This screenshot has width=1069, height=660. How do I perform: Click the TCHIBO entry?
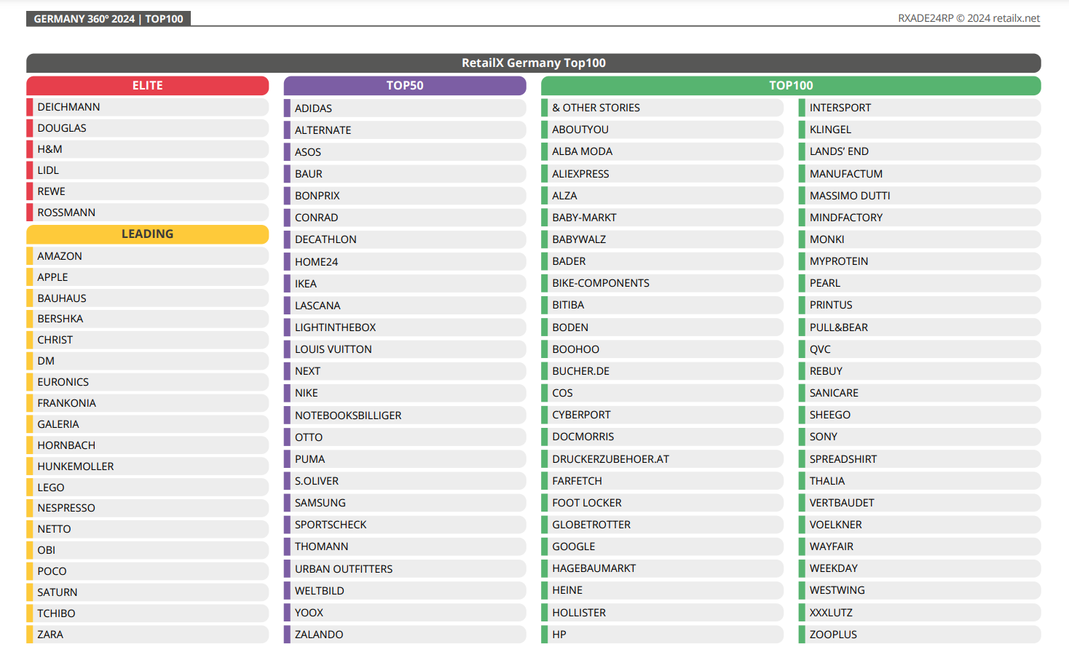pyautogui.click(x=147, y=613)
